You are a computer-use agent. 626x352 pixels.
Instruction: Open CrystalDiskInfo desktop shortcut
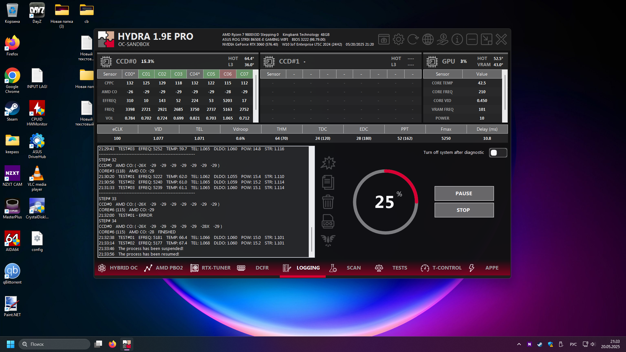coord(37,209)
